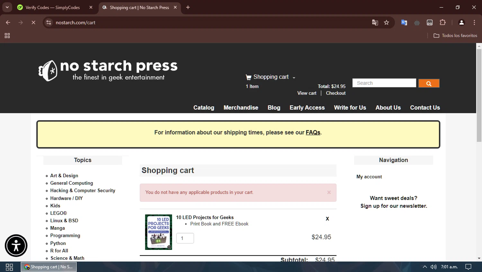Open Science & Math topic

click(67, 258)
